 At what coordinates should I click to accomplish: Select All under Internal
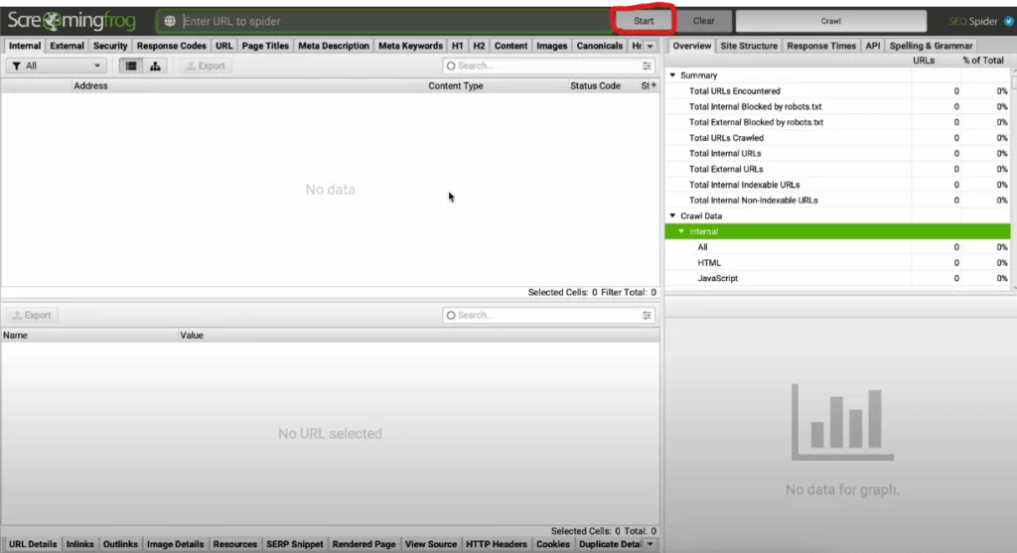[836, 247]
